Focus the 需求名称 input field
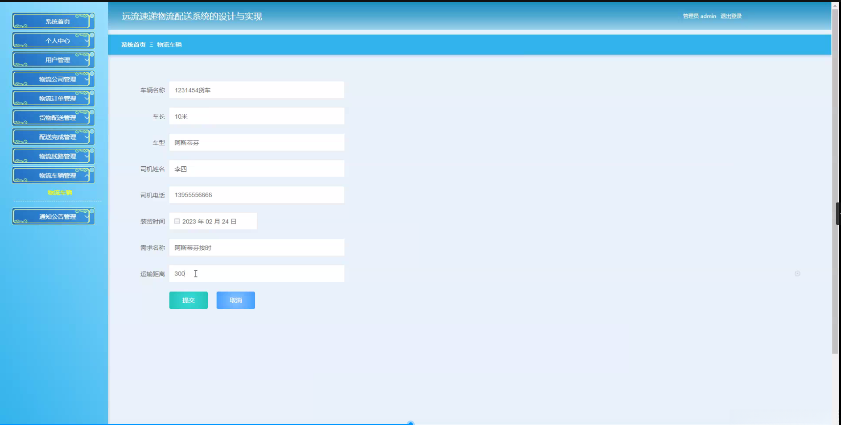841x425 pixels. [256, 248]
